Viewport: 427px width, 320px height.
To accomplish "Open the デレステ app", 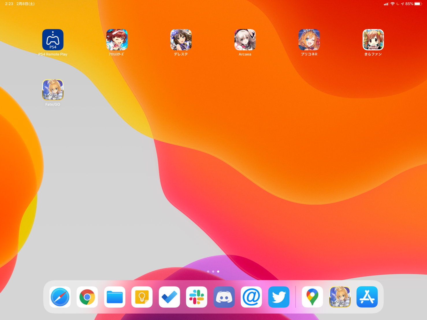I will coord(181,40).
